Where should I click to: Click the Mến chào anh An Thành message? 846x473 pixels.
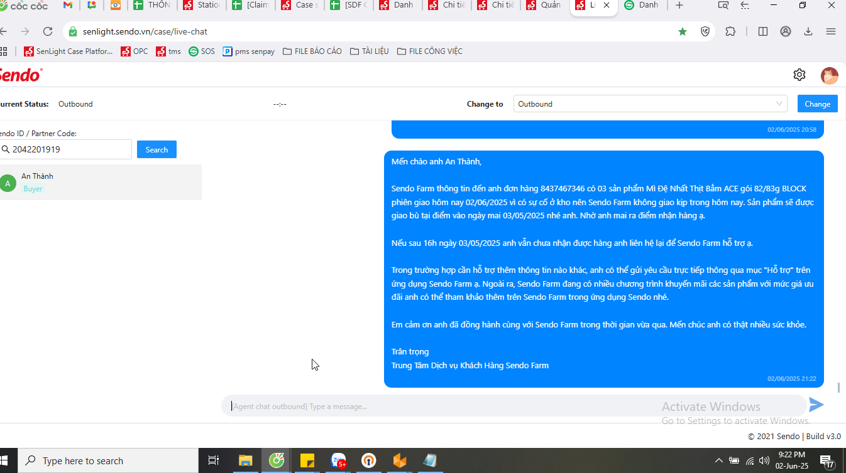[603, 269]
